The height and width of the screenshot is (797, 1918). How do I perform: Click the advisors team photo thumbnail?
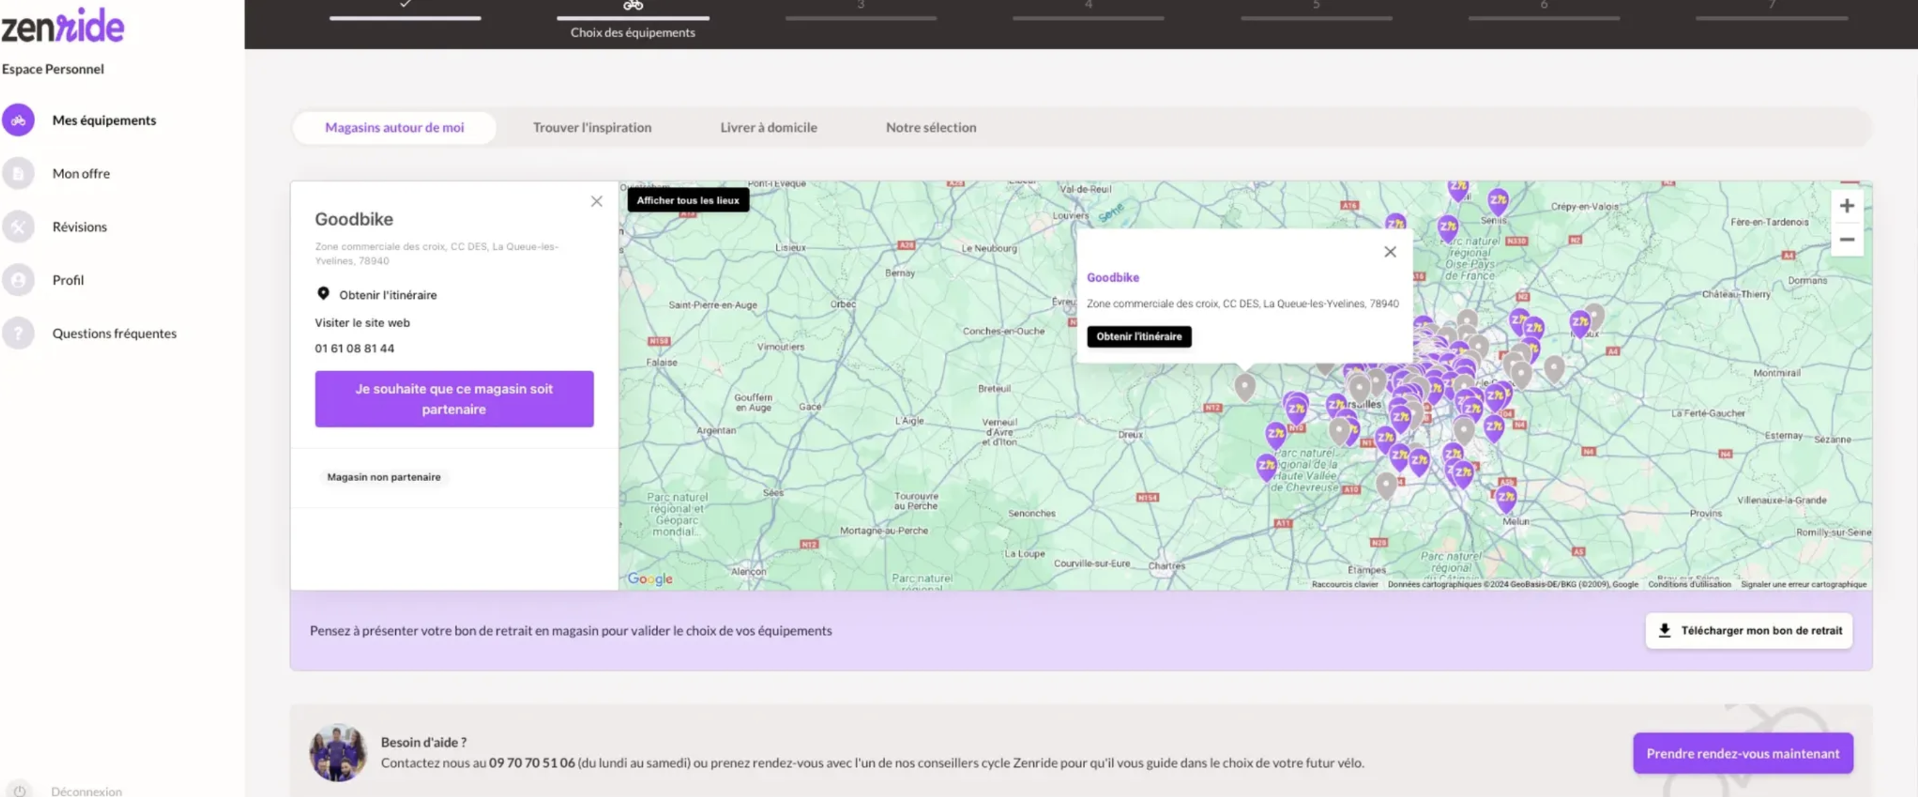coord(338,752)
